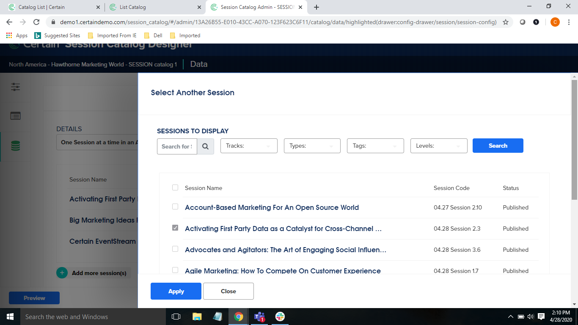Click the Search for sessions input field
The image size is (578, 325).
point(177,146)
